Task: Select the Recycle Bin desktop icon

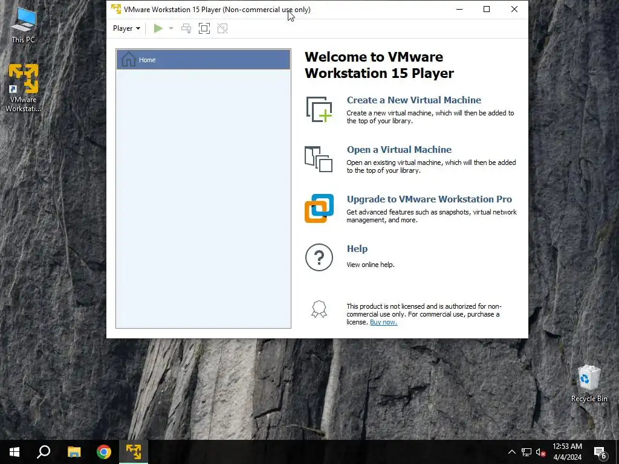Action: point(589,384)
